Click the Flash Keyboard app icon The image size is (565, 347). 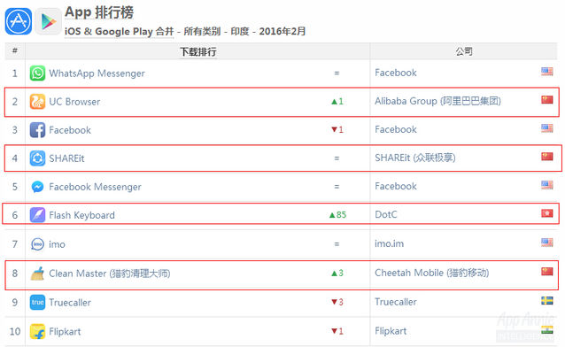37,215
